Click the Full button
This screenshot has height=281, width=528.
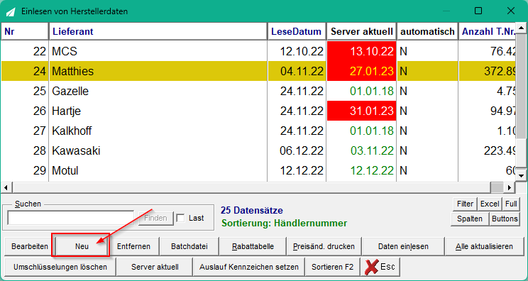click(x=511, y=204)
